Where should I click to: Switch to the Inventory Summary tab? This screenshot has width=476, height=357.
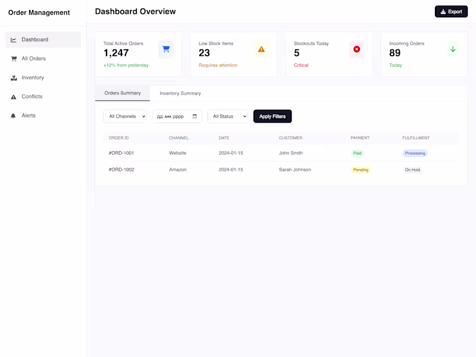180,93
